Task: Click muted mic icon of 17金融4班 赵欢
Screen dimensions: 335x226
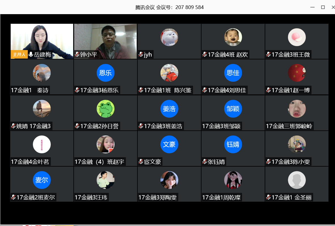Action: (x=205, y=55)
